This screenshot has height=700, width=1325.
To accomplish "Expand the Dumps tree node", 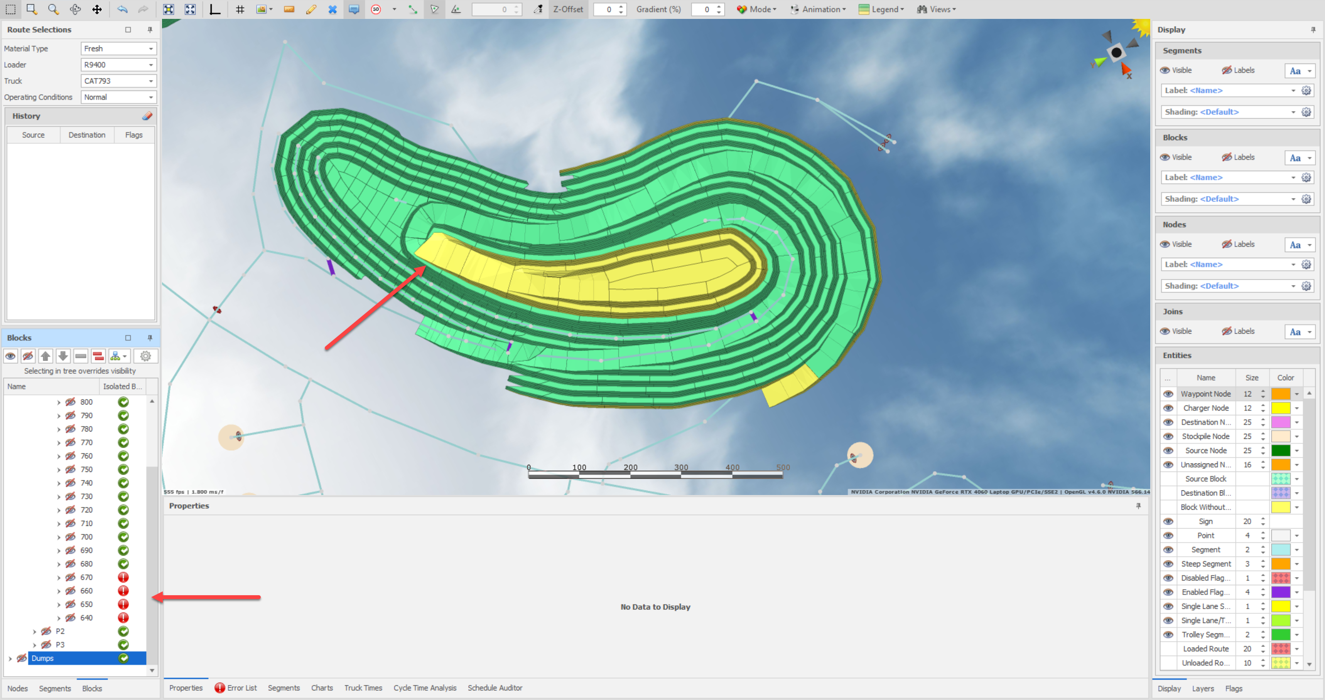I will [x=10, y=658].
